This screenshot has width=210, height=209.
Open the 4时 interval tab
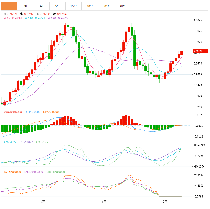point(122,6)
